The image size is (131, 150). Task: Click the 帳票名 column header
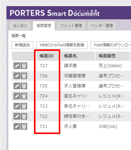point(78,56)
